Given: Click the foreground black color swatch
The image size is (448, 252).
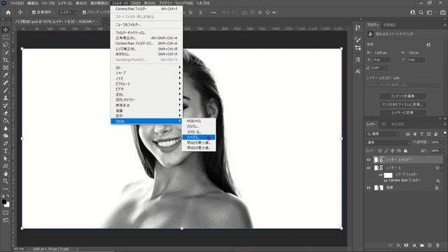Looking at the screenshot, I should (4, 202).
